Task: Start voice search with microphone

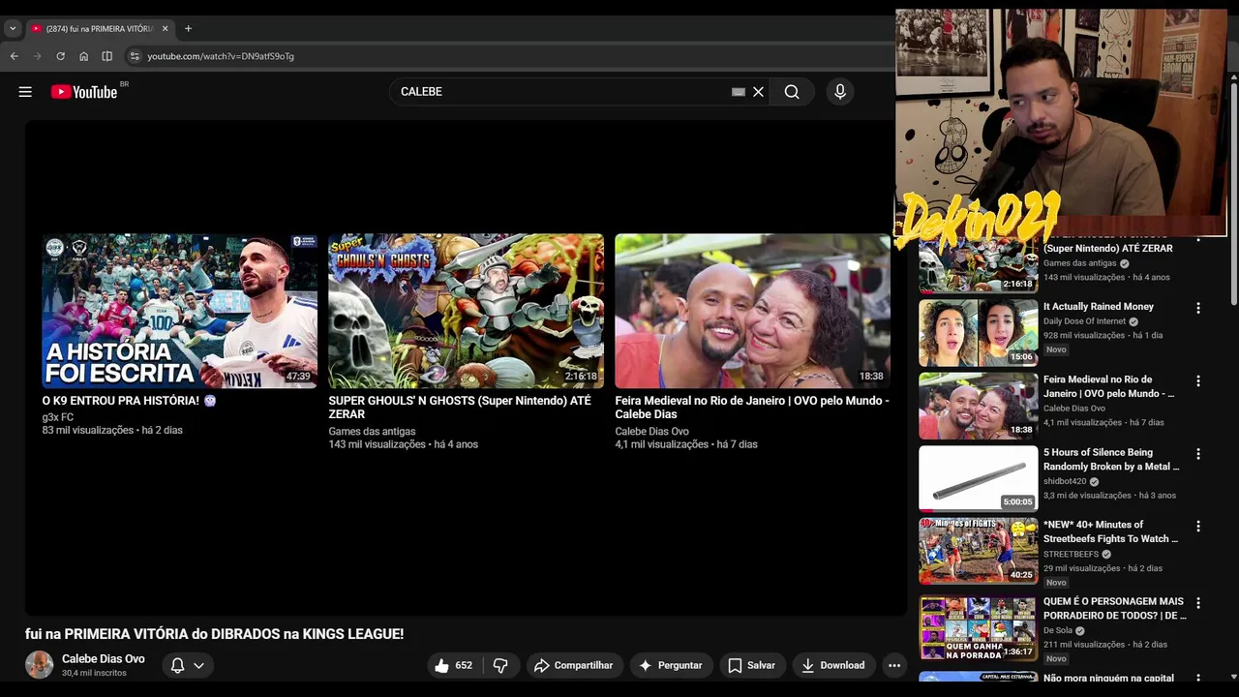Action: pyautogui.click(x=840, y=92)
